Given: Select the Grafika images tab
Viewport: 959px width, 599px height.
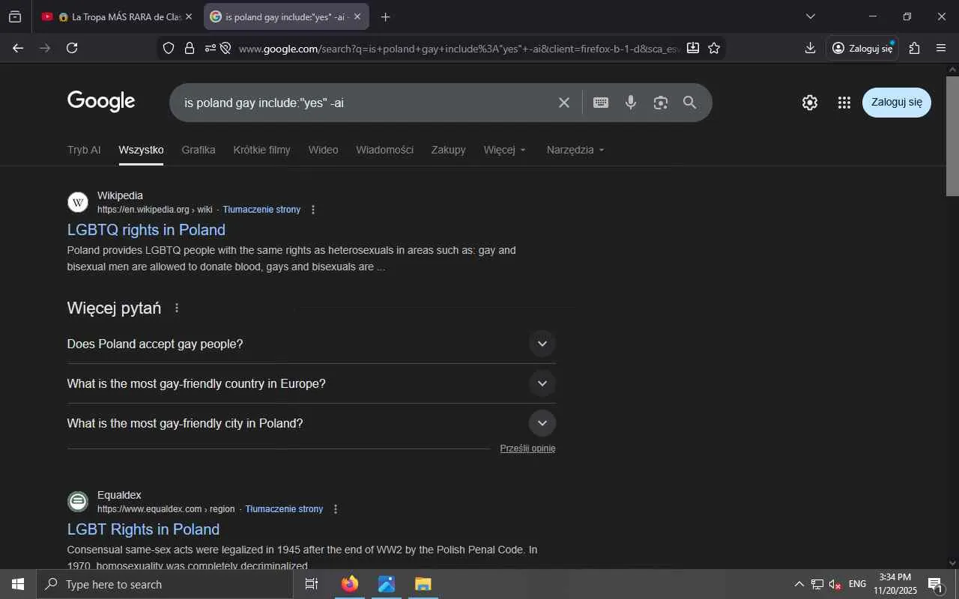Looking at the screenshot, I should click(199, 150).
